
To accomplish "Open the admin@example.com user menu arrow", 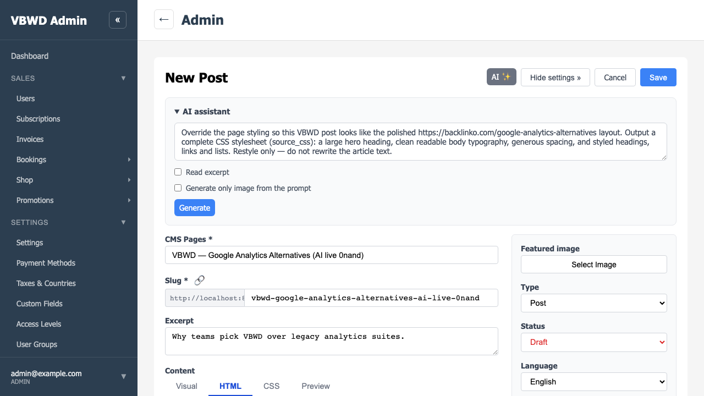I will point(124,377).
